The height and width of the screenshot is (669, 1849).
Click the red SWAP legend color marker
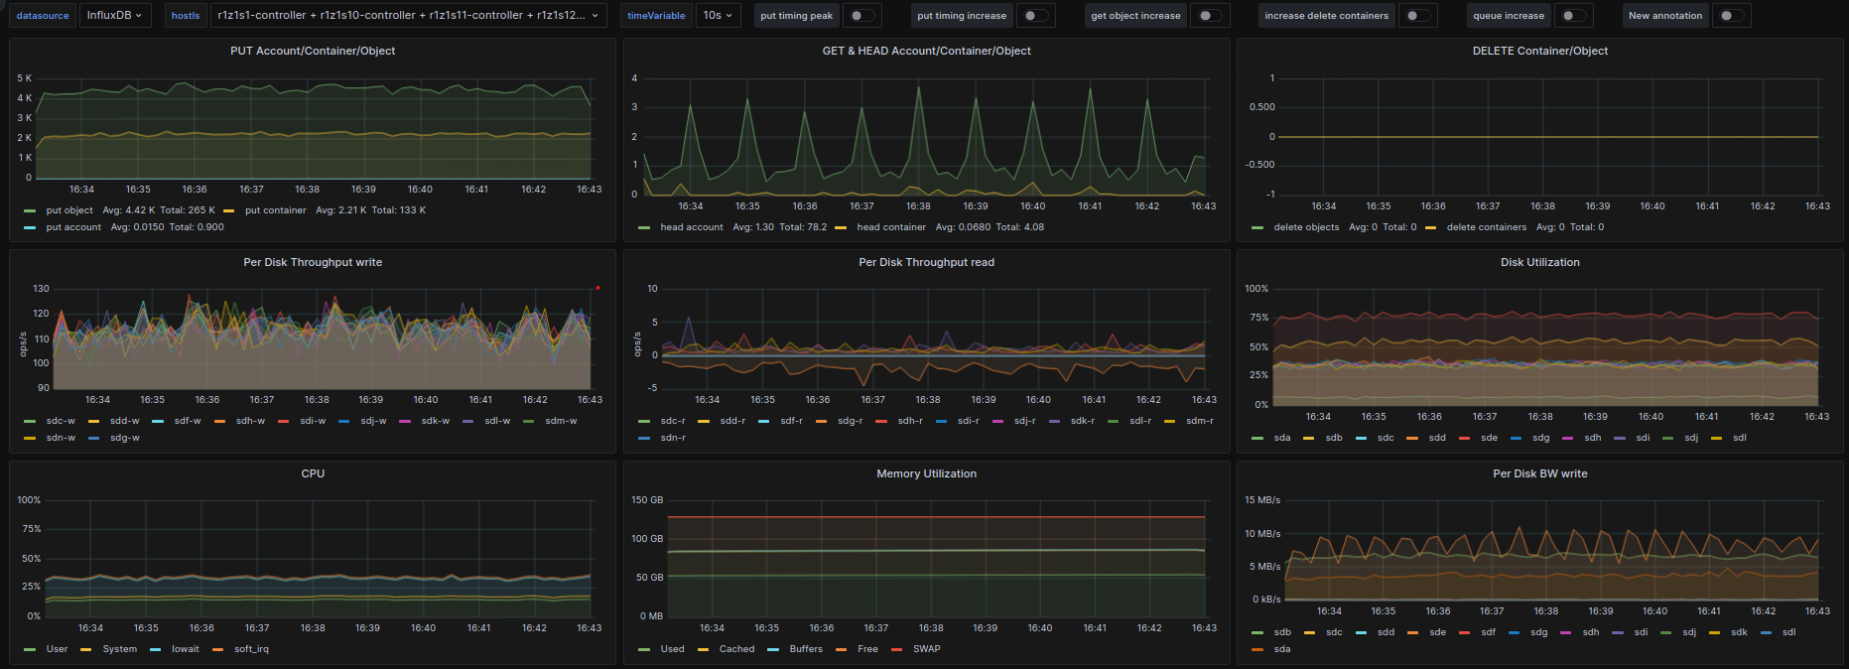coord(897,650)
